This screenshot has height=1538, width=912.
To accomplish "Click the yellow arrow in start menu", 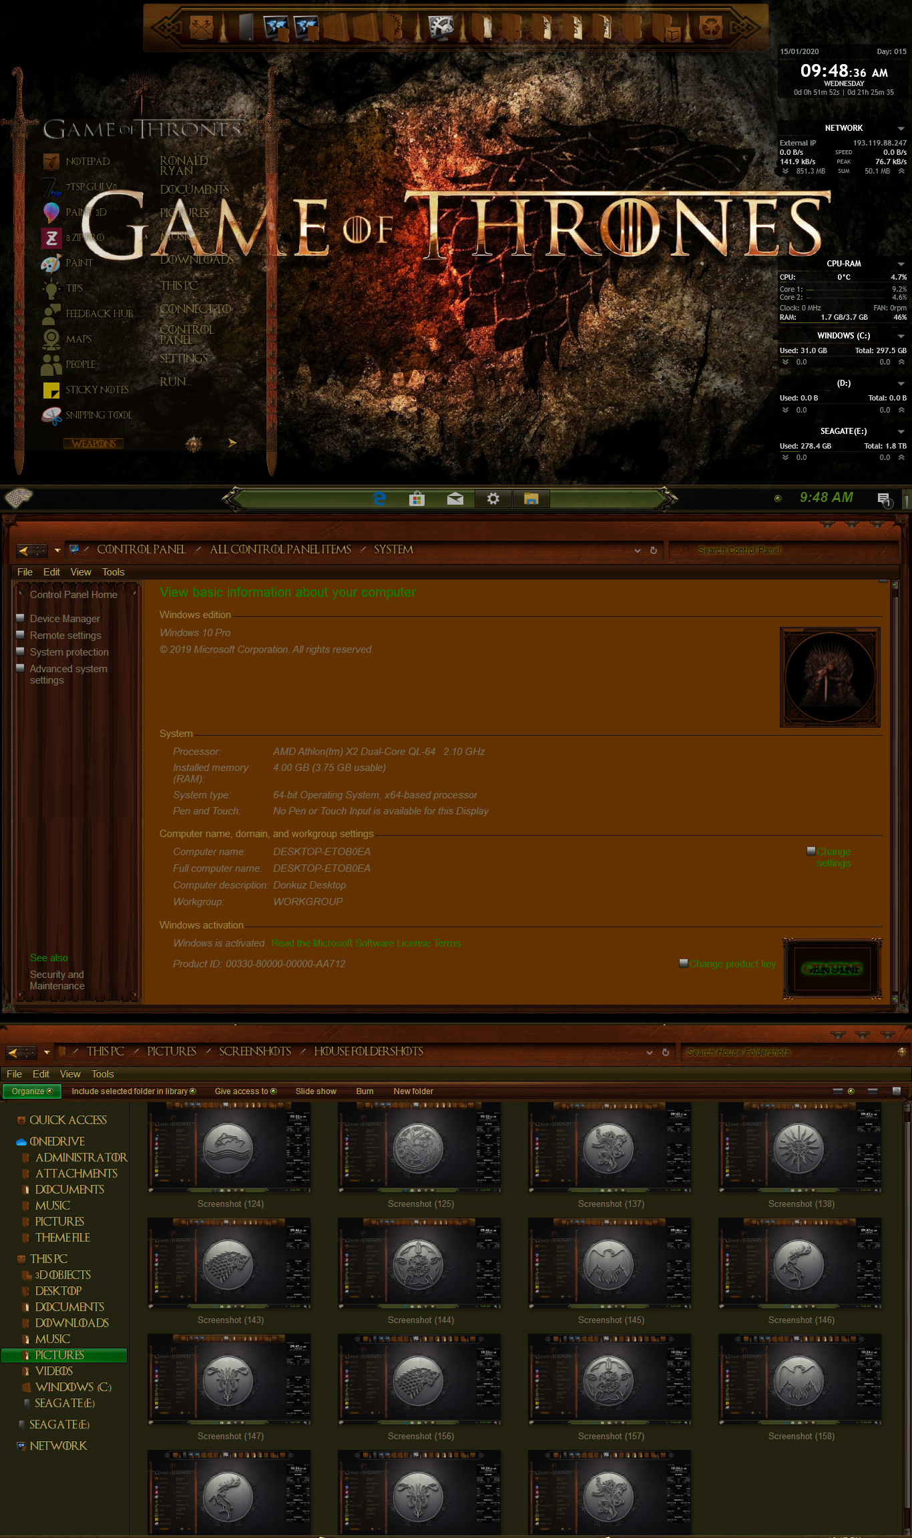I will point(232,443).
